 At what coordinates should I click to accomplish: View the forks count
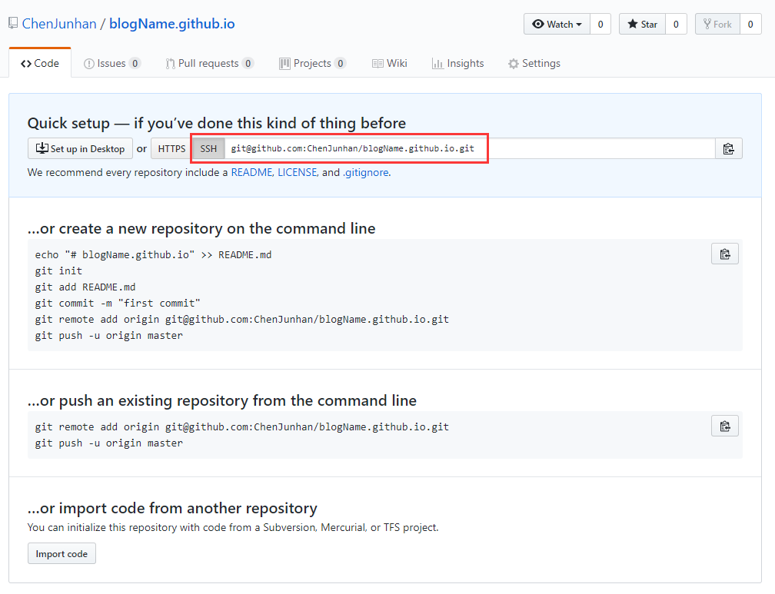coord(750,25)
